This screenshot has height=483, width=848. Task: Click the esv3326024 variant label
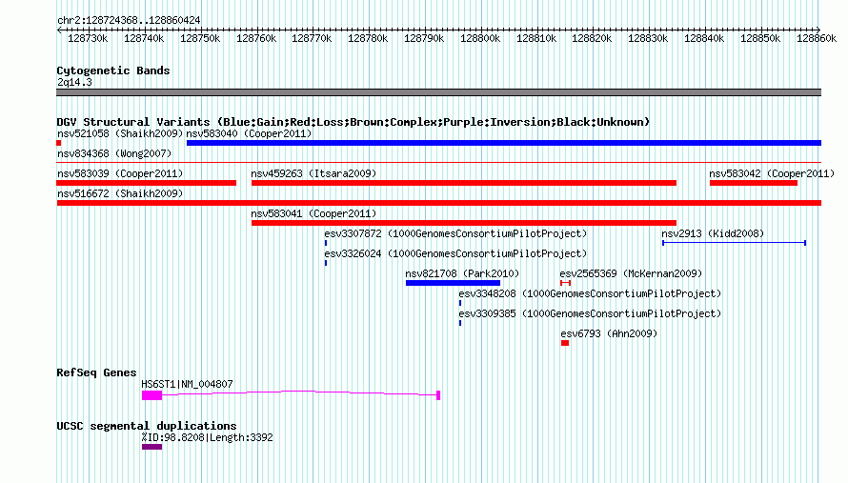(455, 253)
